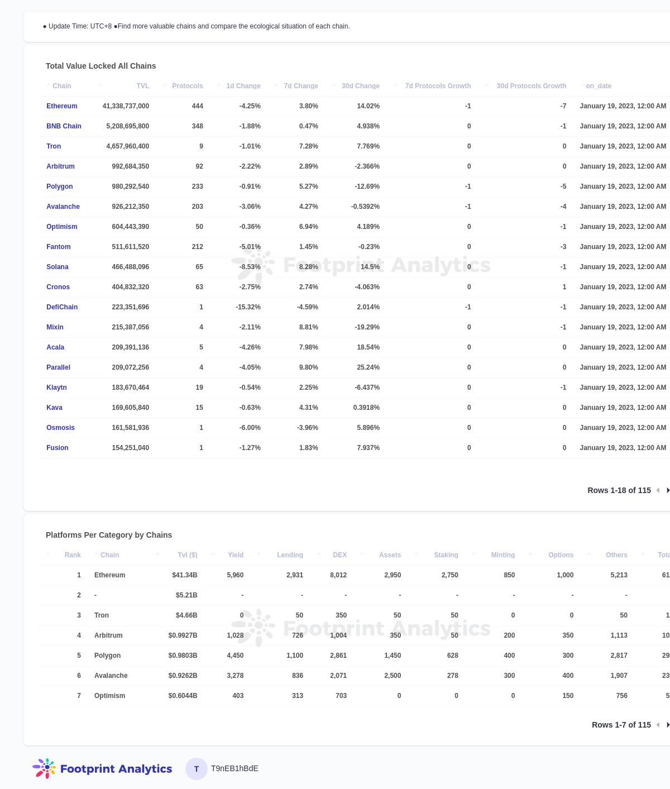Screen dimensions: 670x789
Task: Open the Cronos chain link
Action: (58, 287)
